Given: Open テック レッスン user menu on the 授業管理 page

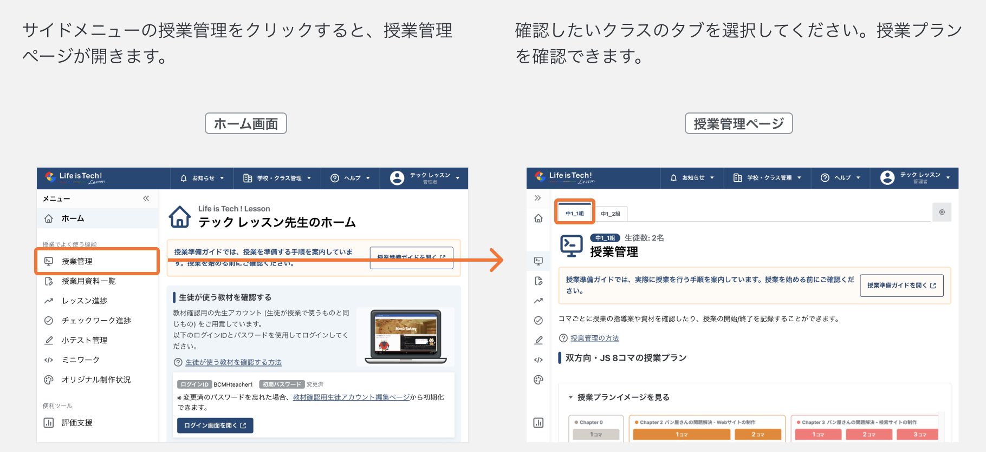Looking at the screenshot, I should (x=915, y=178).
